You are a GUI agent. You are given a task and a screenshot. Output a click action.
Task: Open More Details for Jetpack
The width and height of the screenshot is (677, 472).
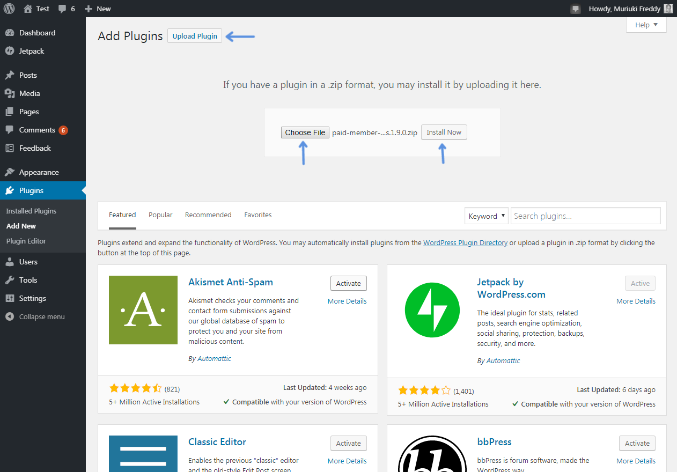pyautogui.click(x=636, y=301)
